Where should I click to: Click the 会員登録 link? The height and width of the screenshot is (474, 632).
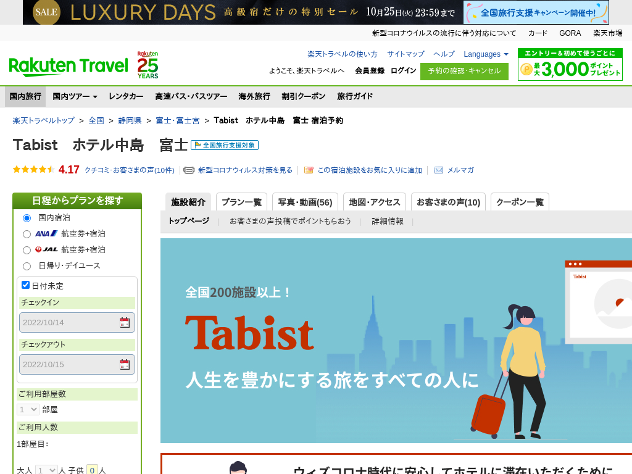point(370,70)
